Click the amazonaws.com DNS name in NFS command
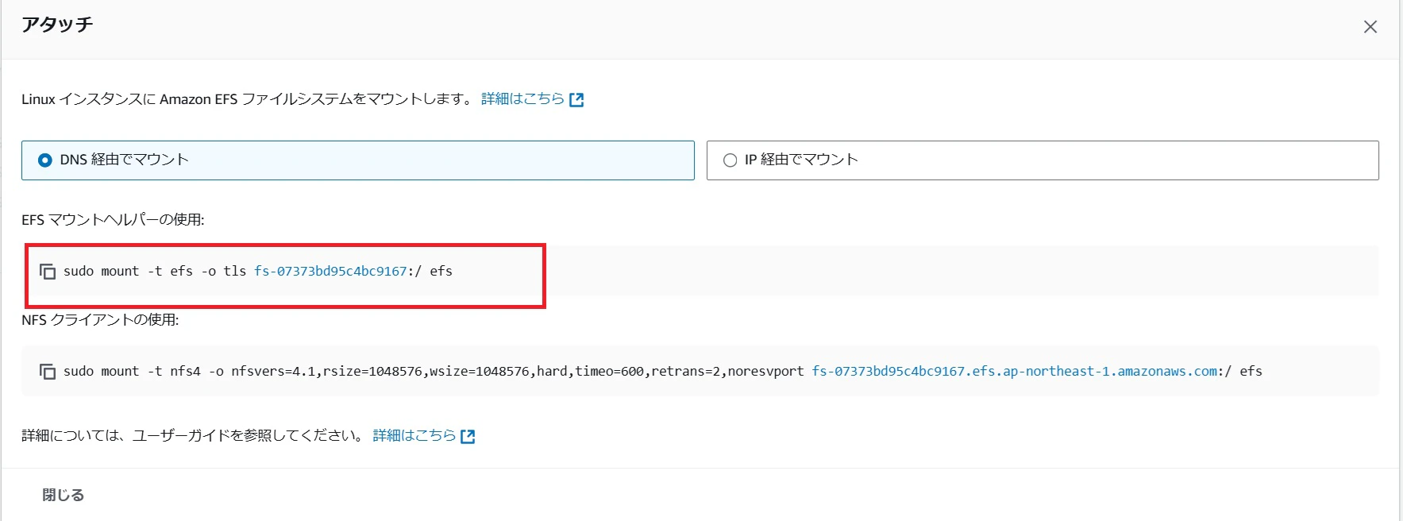 [1015, 371]
